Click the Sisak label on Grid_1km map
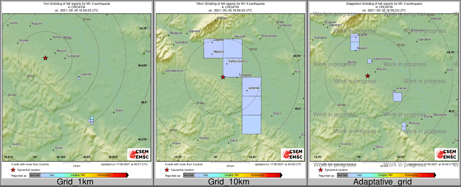 pyautogui.click(x=119, y=110)
